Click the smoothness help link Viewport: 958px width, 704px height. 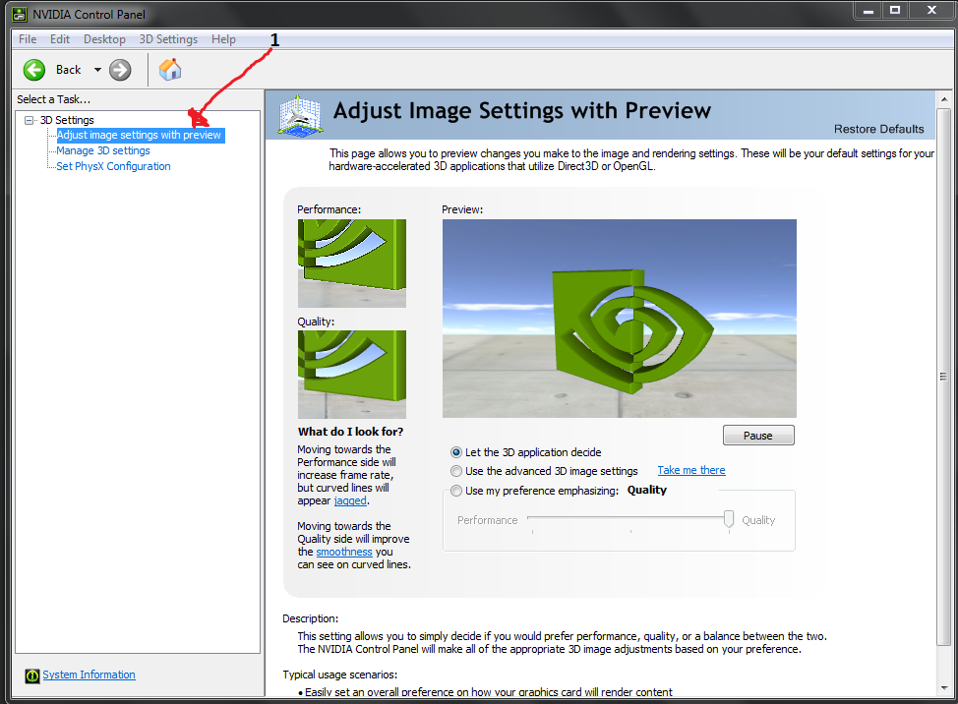(344, 552)
